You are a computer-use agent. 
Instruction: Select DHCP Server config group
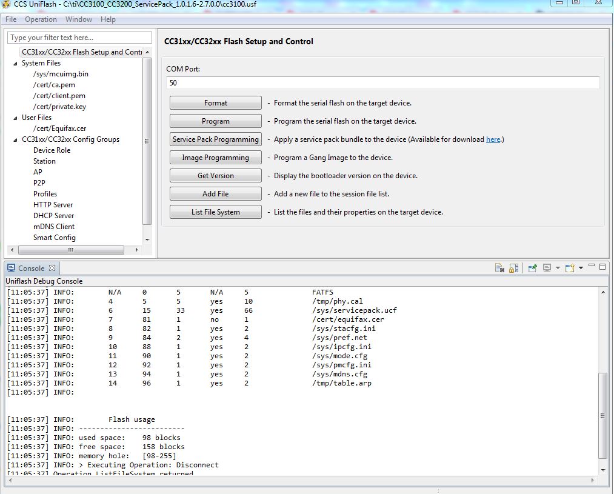(54, 216)
